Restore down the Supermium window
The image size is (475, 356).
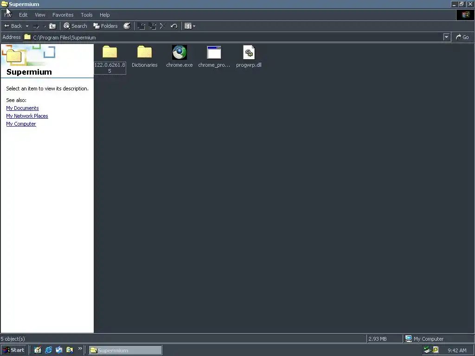pyautogui.click(x=462, y=4)
